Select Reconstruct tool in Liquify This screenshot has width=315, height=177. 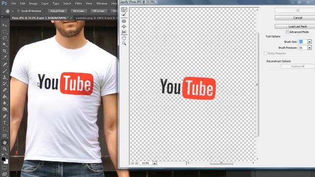point(124,15)
